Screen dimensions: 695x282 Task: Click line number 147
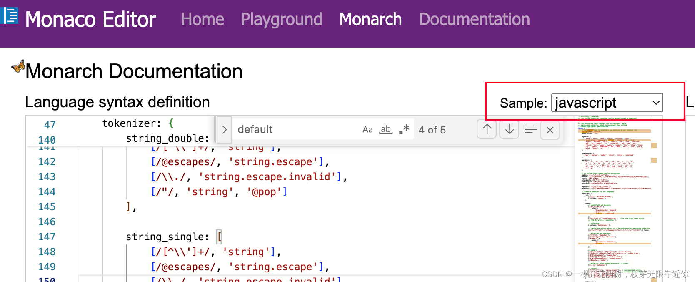(47, 237)
